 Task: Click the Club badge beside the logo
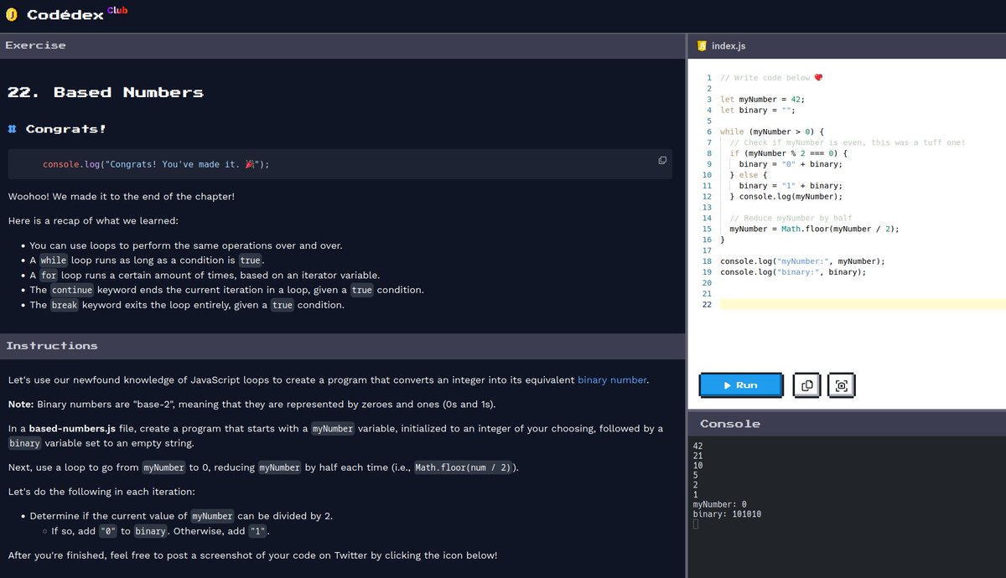click(x=116, y=10)
